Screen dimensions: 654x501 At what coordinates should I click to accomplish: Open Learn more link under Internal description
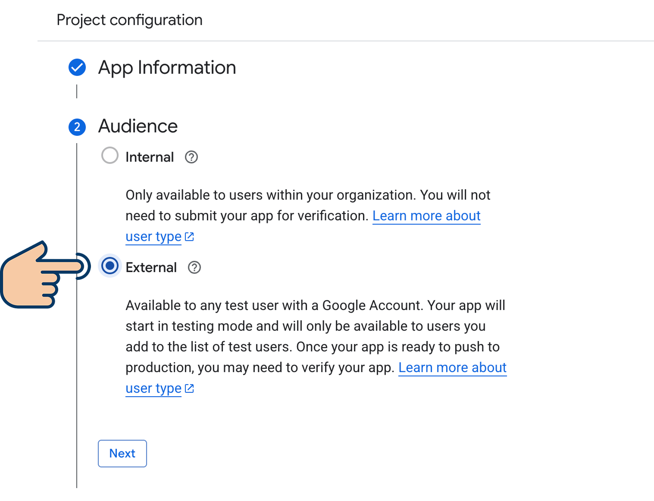pyautogui.click(x=303, y=226)
